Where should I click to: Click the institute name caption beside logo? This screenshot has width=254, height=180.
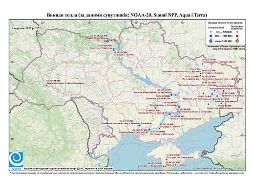tap(68, 168)
